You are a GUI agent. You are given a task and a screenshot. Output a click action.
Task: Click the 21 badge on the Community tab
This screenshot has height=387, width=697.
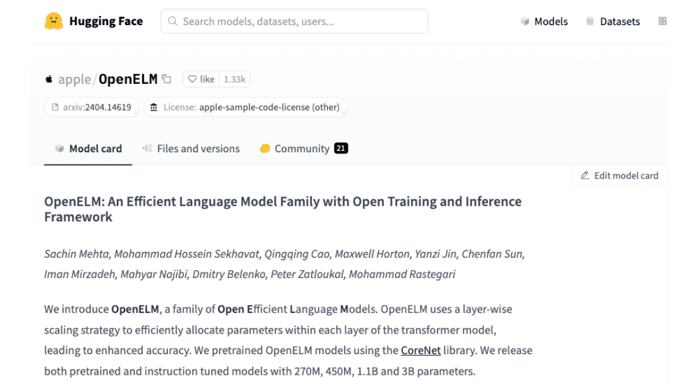click(341, 148)
